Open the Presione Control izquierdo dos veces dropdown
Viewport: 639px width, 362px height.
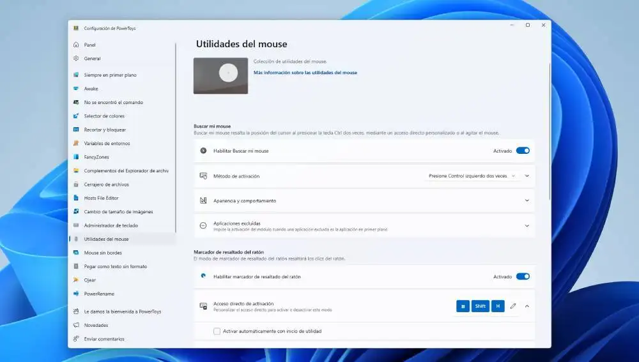(472, 176)
